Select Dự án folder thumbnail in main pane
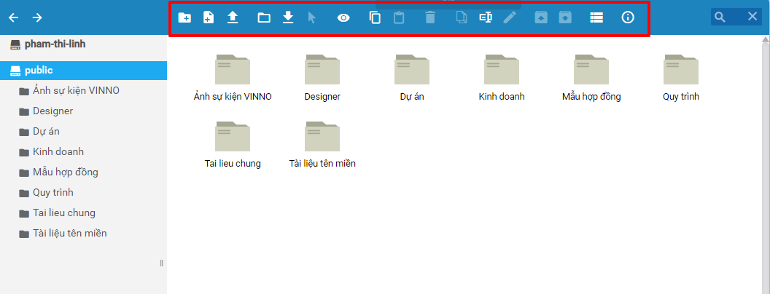 412,70
